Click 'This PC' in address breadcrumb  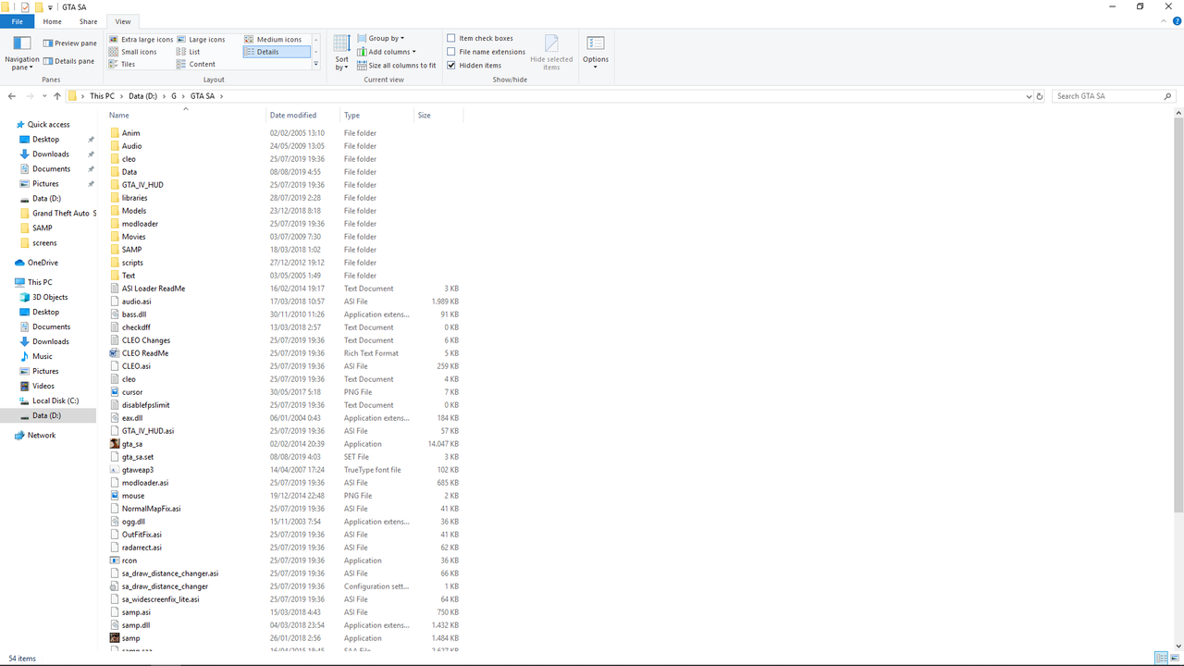102,96
